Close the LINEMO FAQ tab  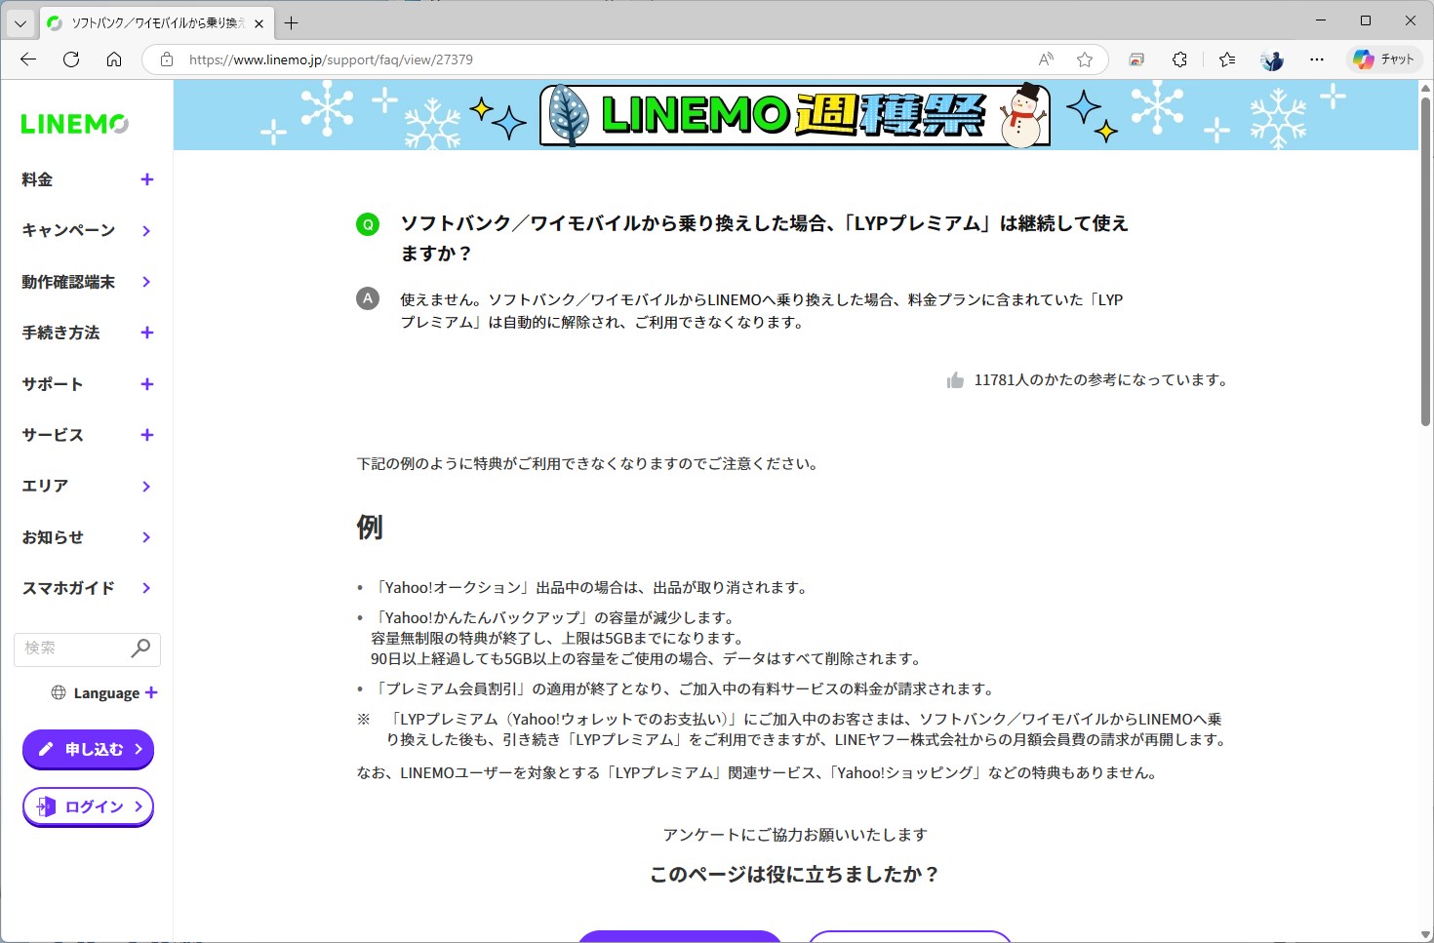pyautogui.click(x=259, y=23)
